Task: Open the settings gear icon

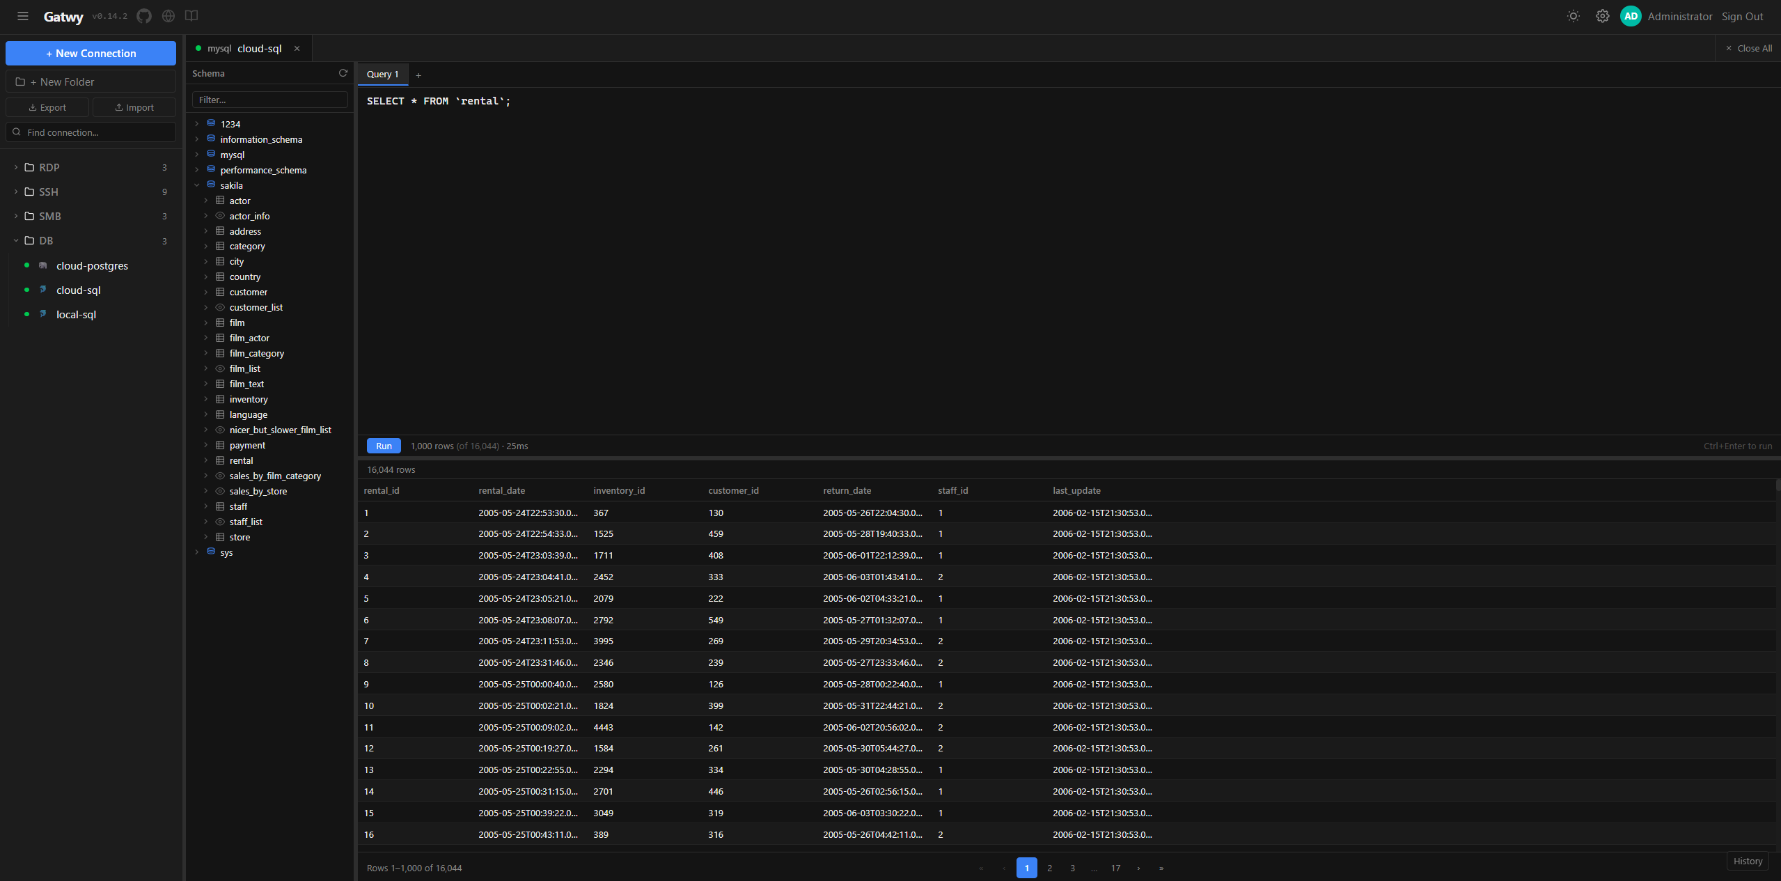Action: pyautogui.click(x=1603, y=16)
